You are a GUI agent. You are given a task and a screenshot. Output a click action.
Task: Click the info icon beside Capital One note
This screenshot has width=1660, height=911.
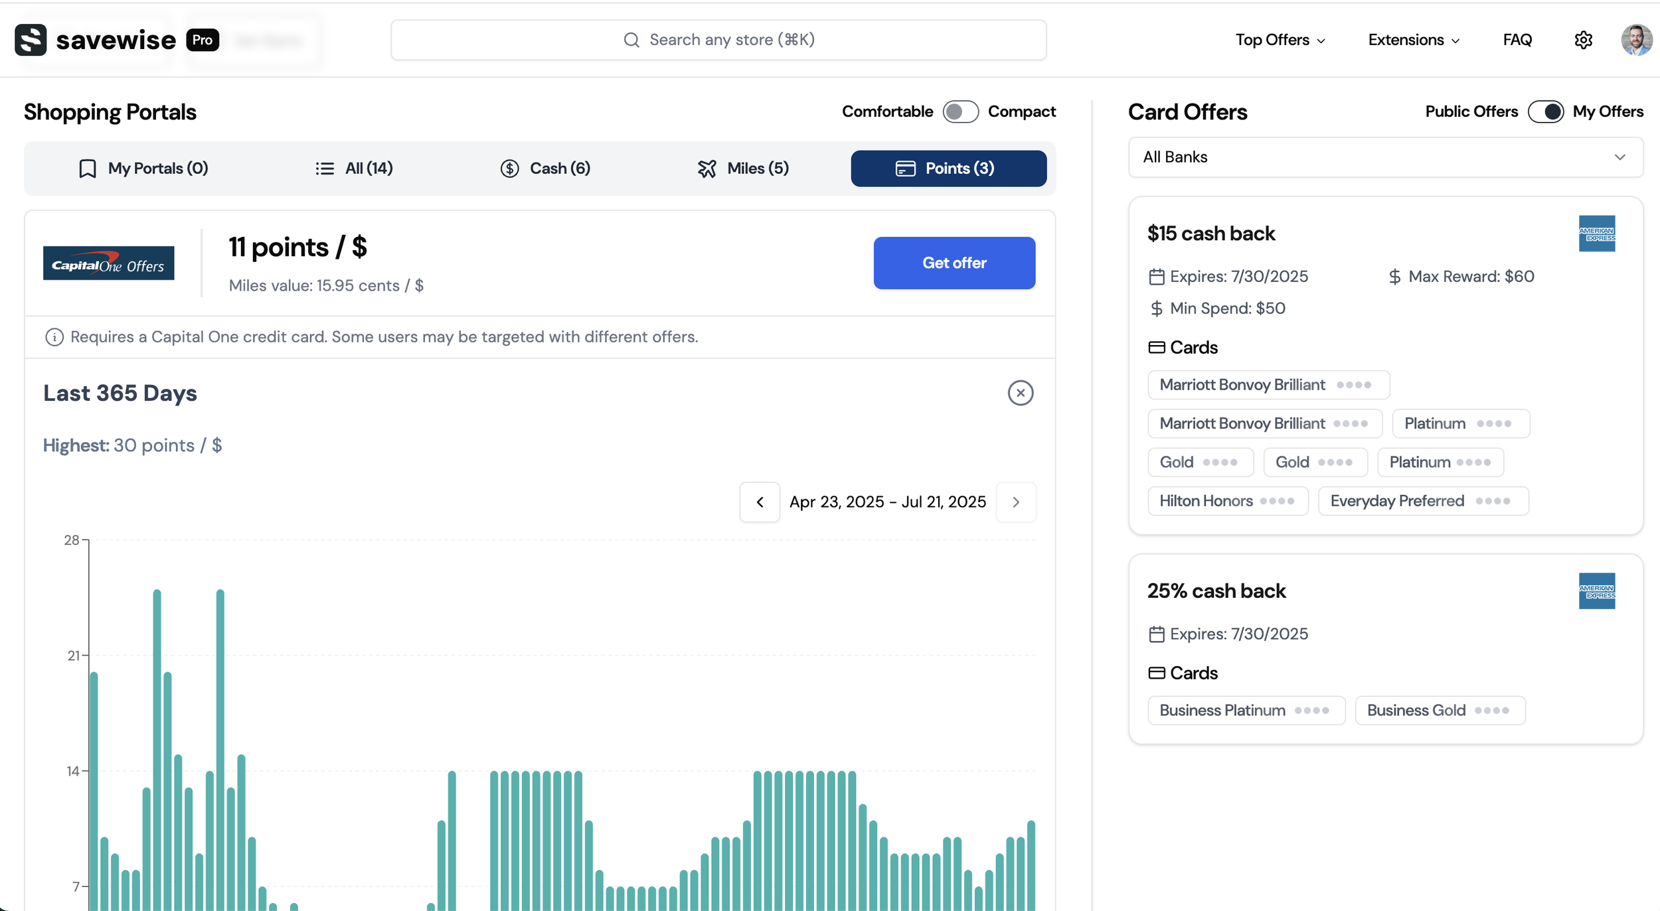click(54, 337)
